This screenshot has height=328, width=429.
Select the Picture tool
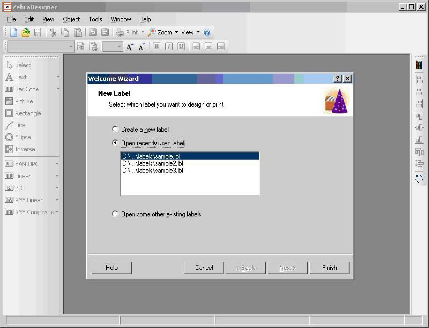coord(19,101)
